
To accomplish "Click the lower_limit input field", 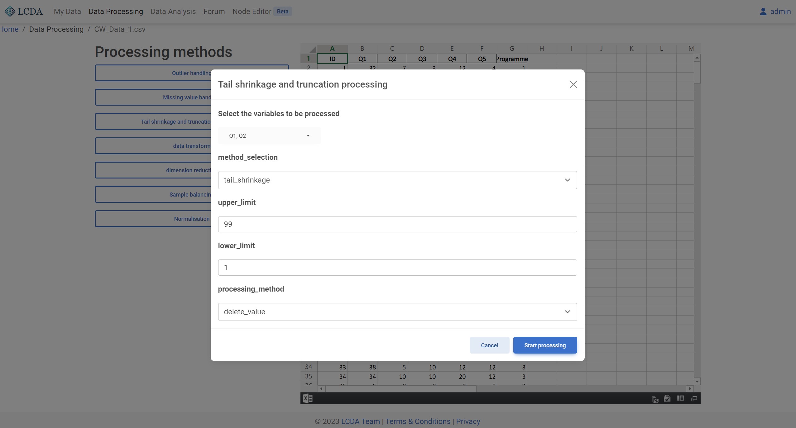I will point(397,268).
